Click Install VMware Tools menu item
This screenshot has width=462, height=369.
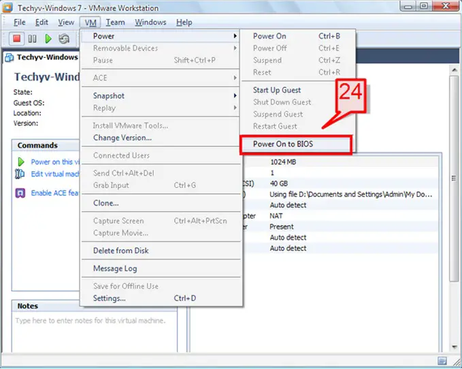pyautogui.click(x=161, y=125)
